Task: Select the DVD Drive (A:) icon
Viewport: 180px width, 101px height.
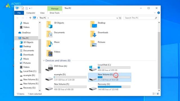Action: click(x=49, y=68)
